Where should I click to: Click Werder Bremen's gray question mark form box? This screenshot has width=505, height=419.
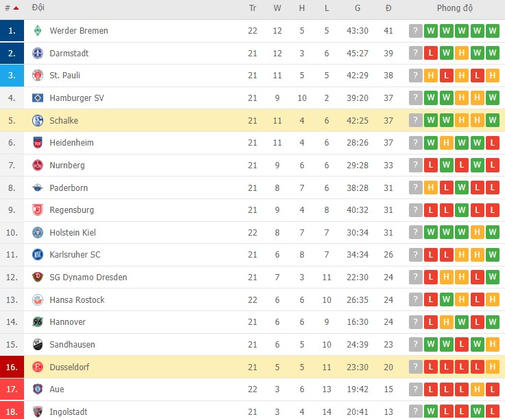[415, 31]
